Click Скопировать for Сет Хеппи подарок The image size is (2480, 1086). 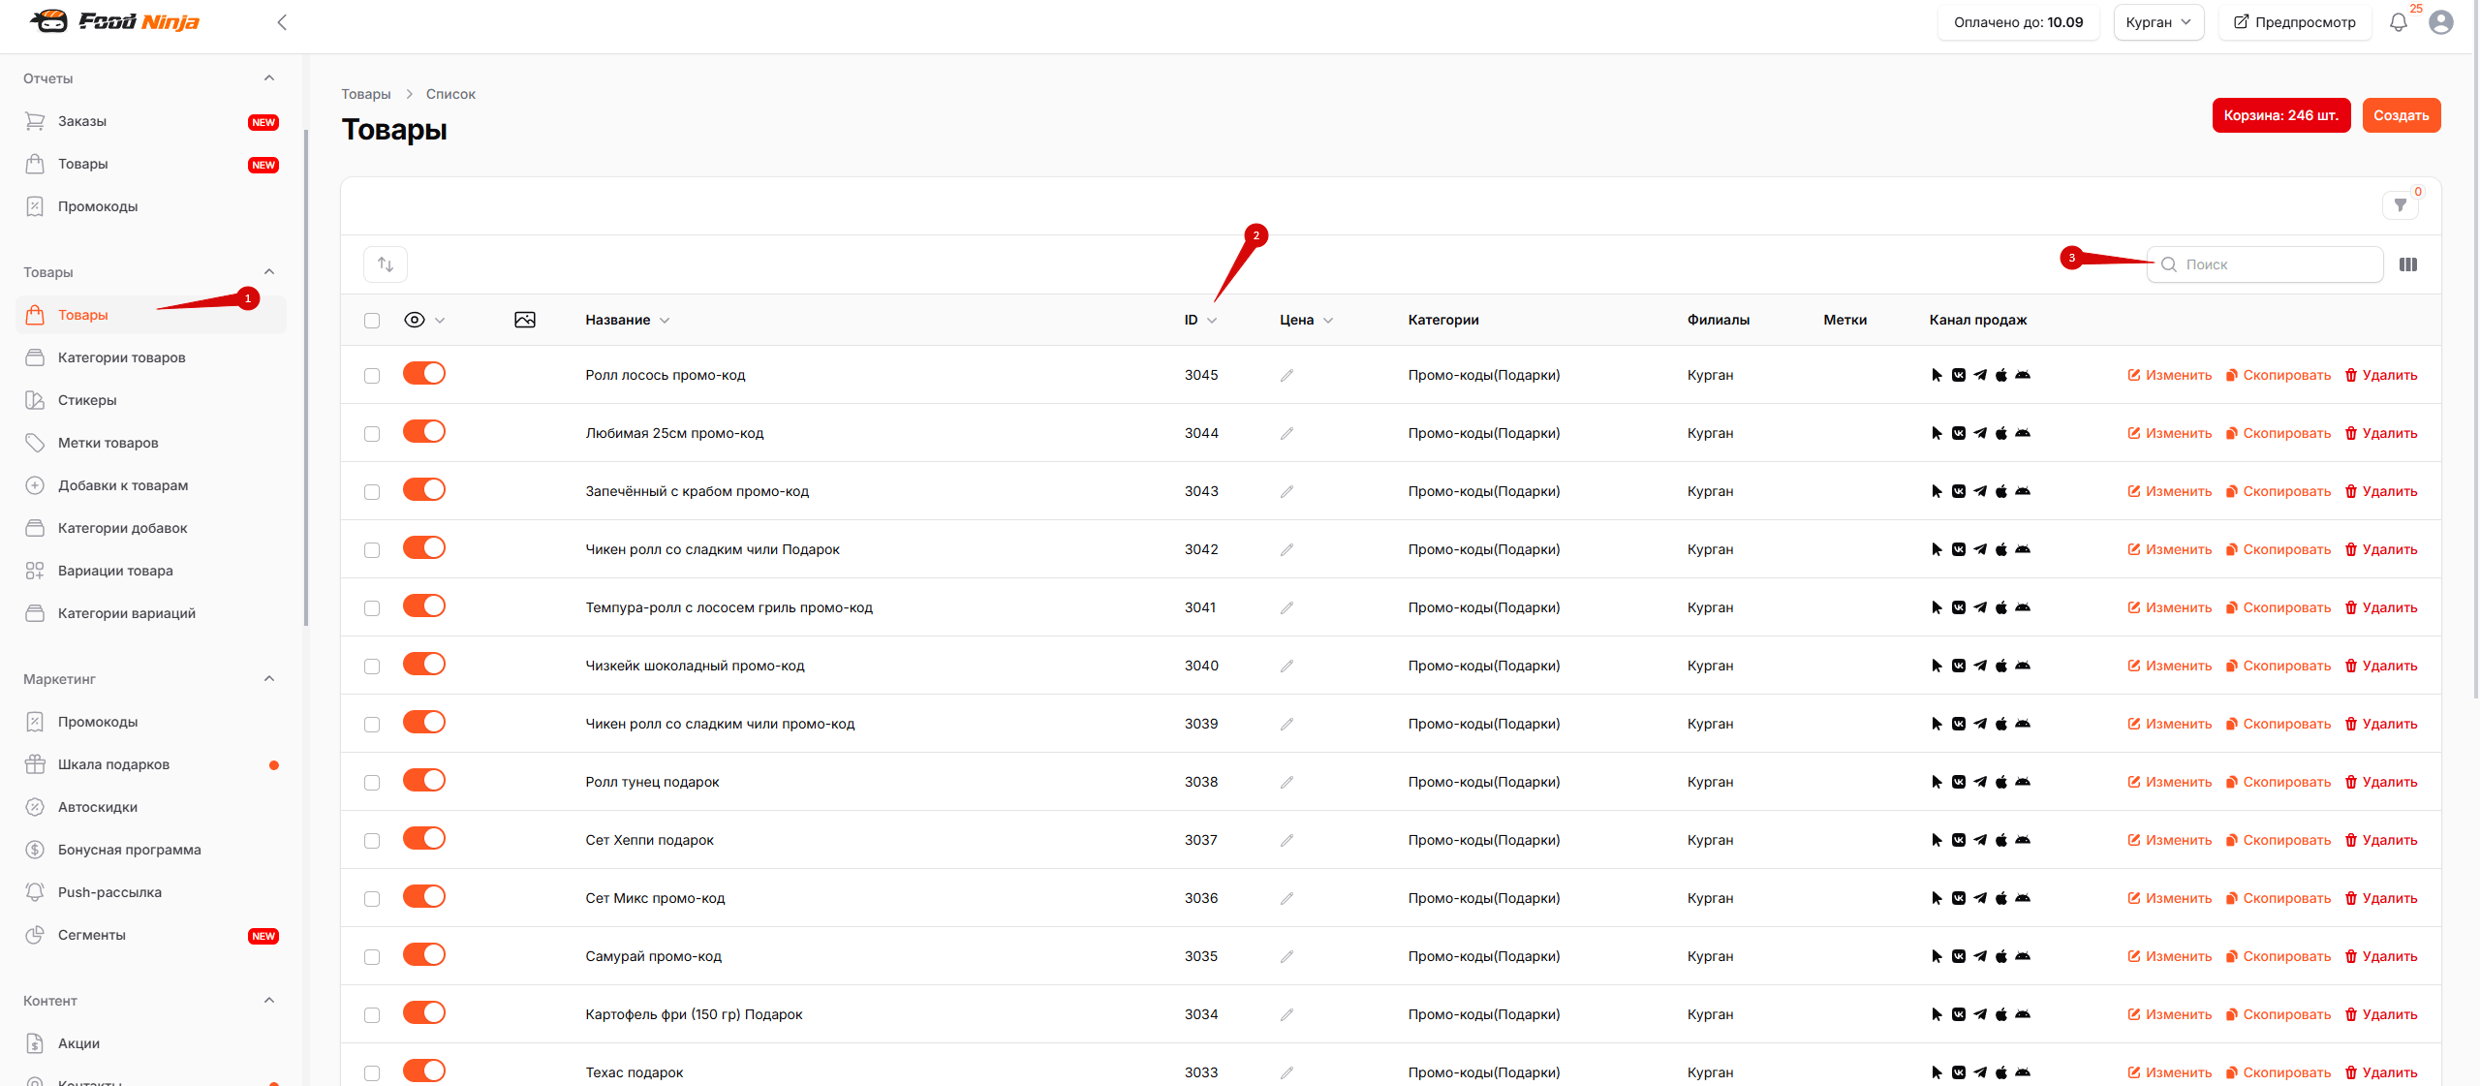(2278, 840)
